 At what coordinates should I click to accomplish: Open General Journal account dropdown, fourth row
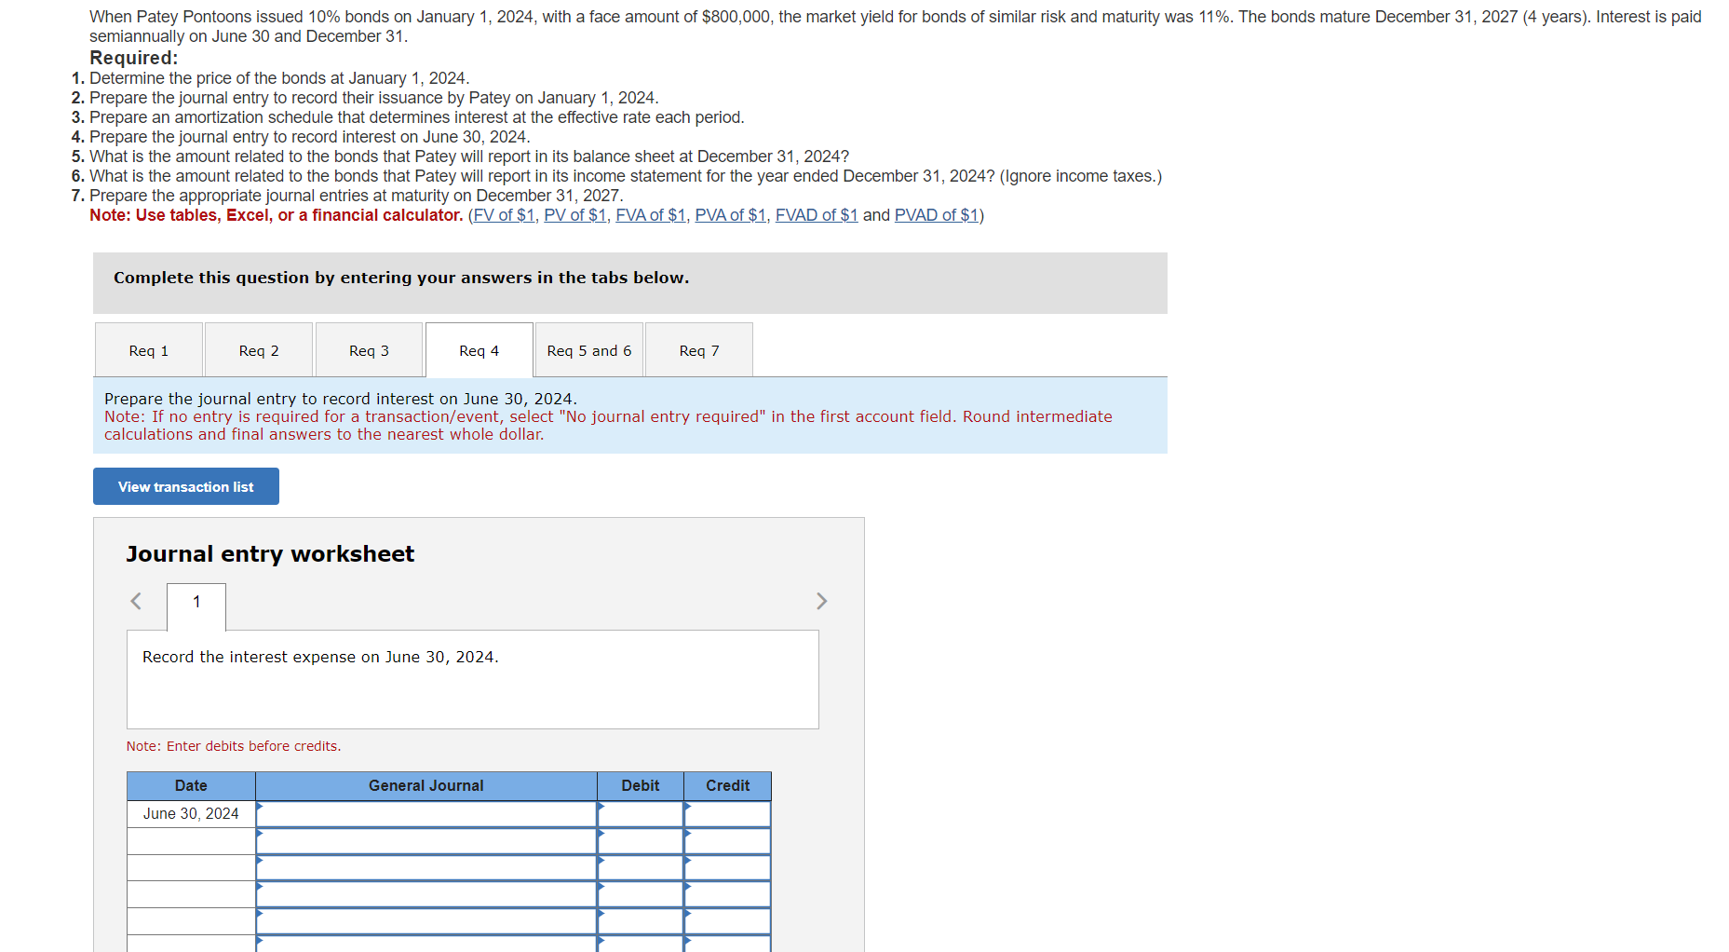426,895
